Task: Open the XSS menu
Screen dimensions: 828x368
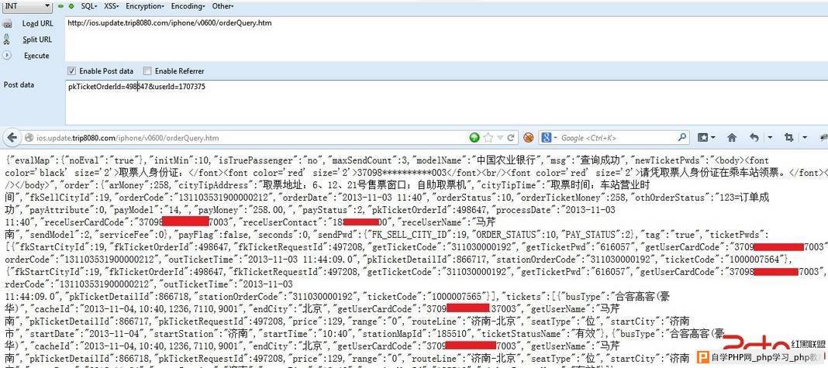Action: (x=111, y=6)
